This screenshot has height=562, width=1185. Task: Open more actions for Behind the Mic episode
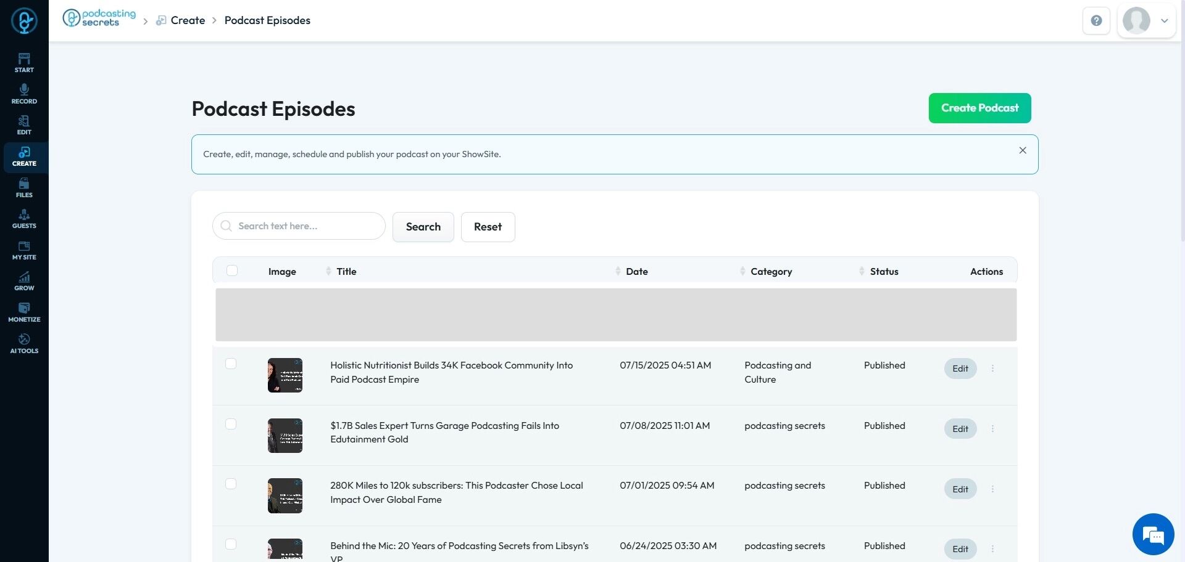pos(992,549)
